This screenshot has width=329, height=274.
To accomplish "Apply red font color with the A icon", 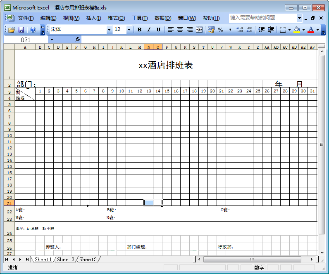I will (311, 30).
